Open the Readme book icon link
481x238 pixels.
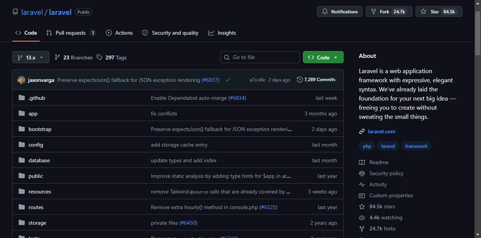pos(362,162)
